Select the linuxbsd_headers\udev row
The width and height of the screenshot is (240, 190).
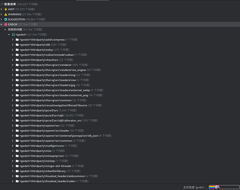tap(120, 181)
